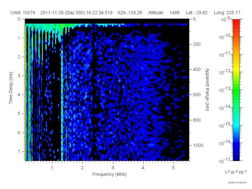Click the '6.' time delay tick label
Screen dimensions: 252x189
tap(20, 133)
